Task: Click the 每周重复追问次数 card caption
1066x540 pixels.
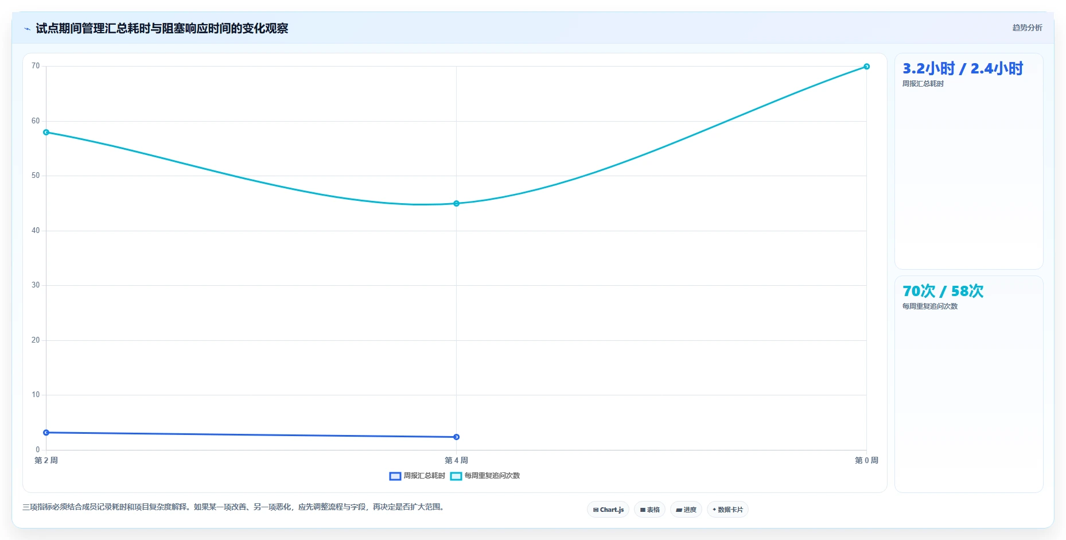Action: (930, 306)
